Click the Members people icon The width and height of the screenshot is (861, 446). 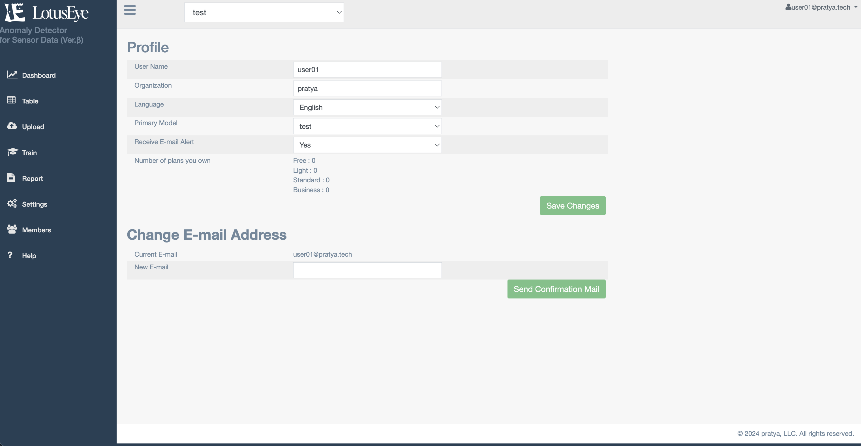[12, 229]
